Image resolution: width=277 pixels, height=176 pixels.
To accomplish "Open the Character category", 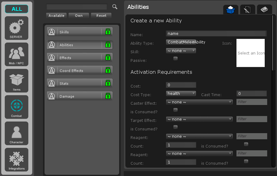I will [16, 133].
